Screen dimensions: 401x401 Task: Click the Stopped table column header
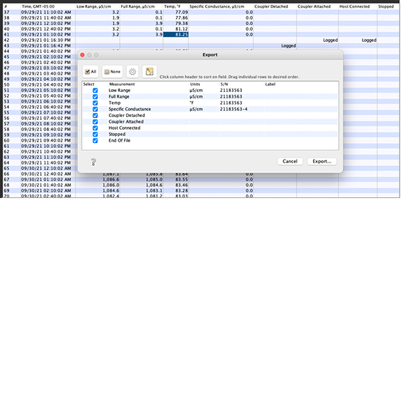click(x=386, y=6)
